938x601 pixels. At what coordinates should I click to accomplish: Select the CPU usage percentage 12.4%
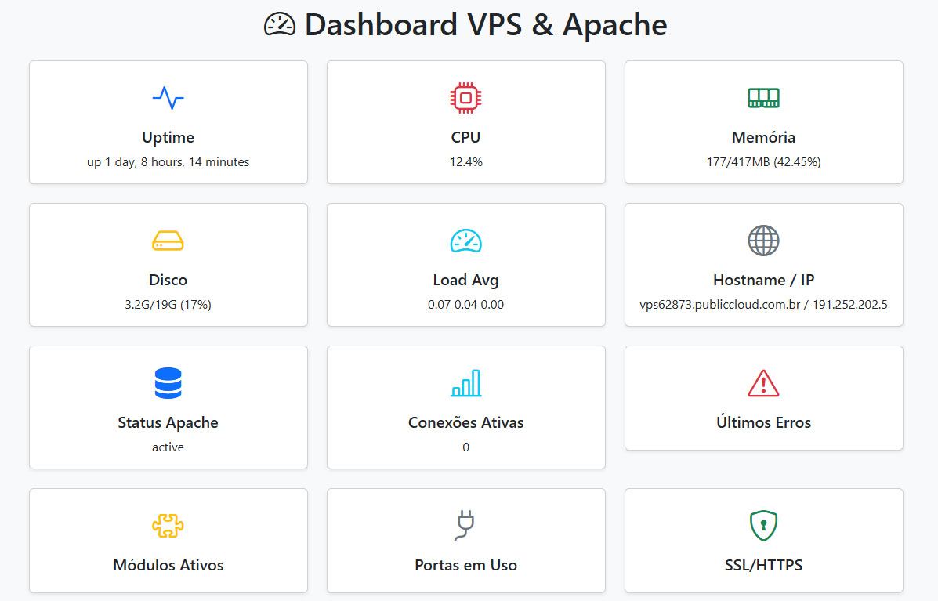click(465, 161)
